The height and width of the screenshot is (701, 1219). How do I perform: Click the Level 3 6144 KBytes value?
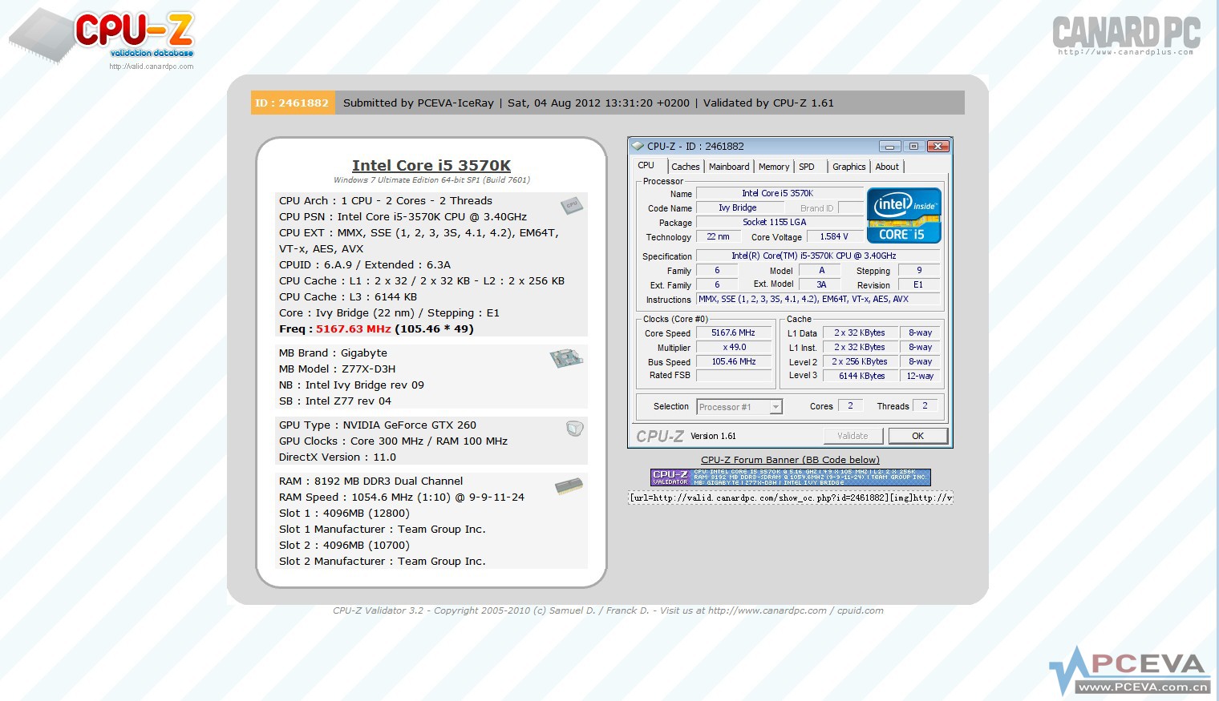861,376
